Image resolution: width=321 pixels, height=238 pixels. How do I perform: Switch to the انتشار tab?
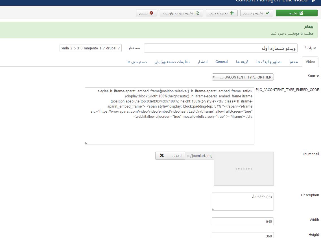202,62
